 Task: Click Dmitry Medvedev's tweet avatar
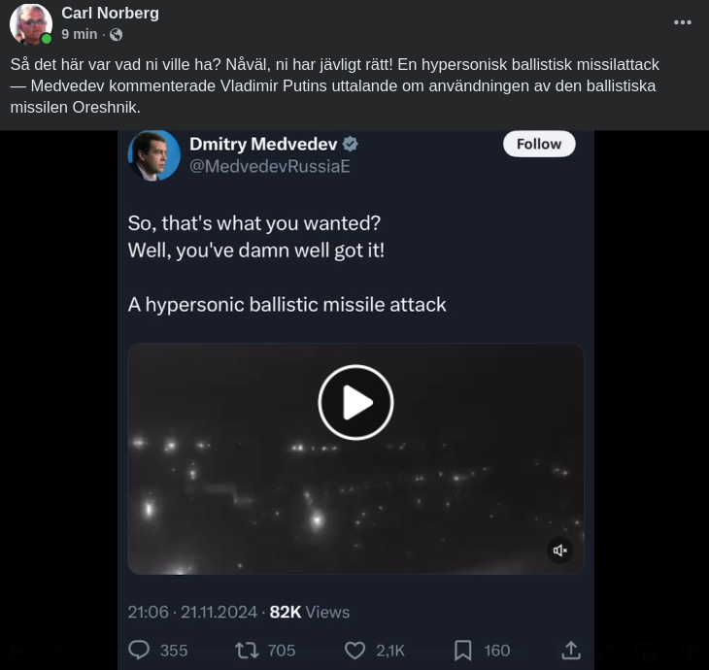[x=153, y=155]
